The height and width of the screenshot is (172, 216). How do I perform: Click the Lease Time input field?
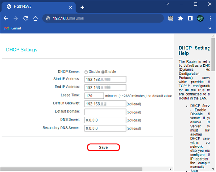point(94,95)
